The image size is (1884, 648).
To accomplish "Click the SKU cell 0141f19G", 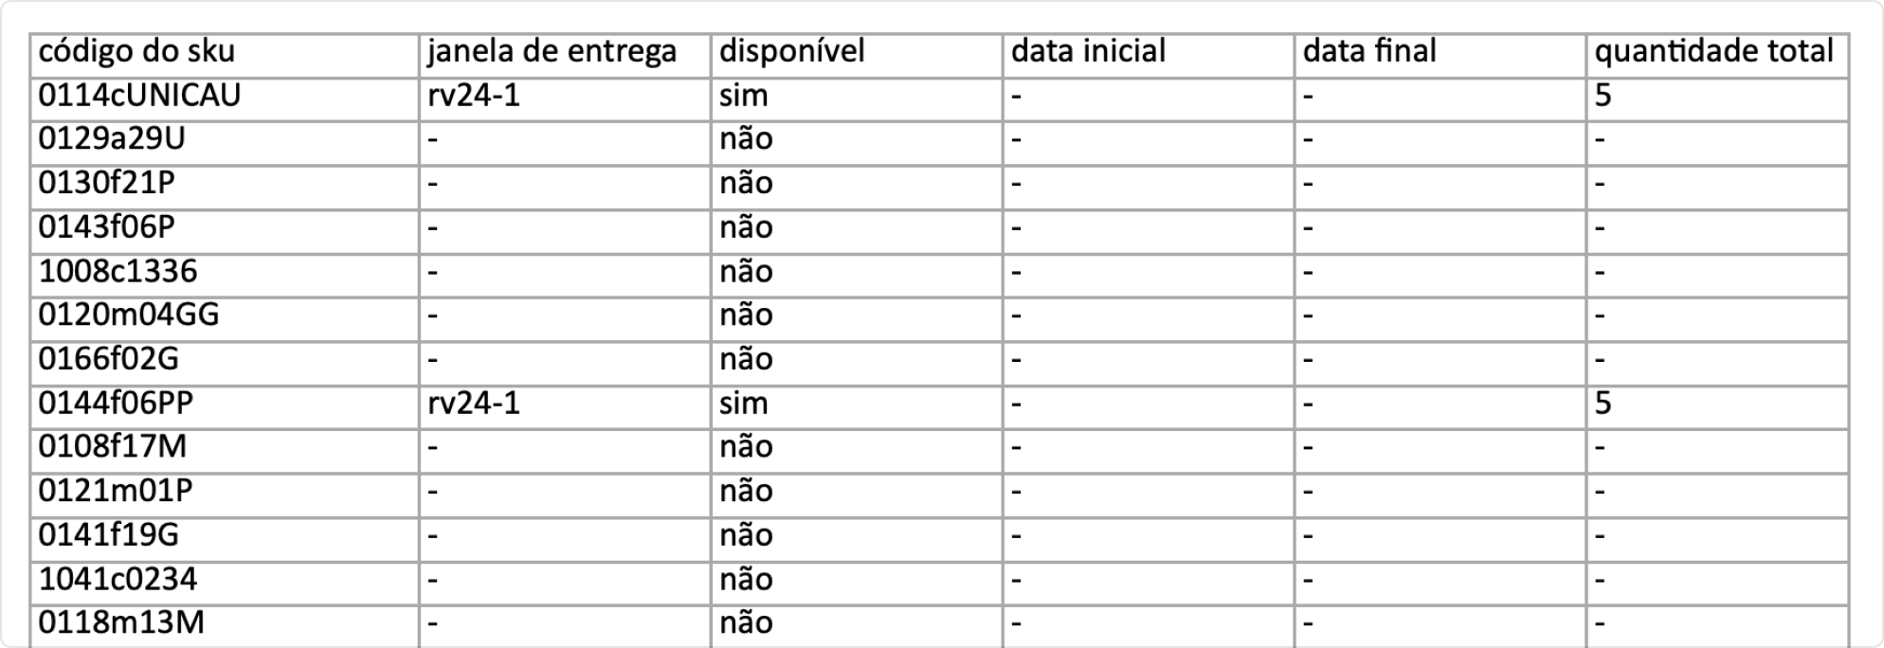I will (108, 535).
